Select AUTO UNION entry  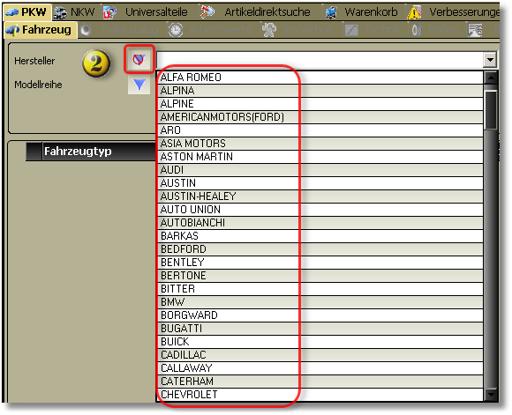click(320, 210)
